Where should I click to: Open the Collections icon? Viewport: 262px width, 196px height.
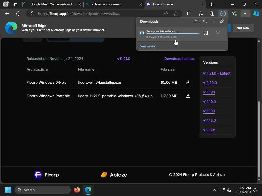(212, 14)
